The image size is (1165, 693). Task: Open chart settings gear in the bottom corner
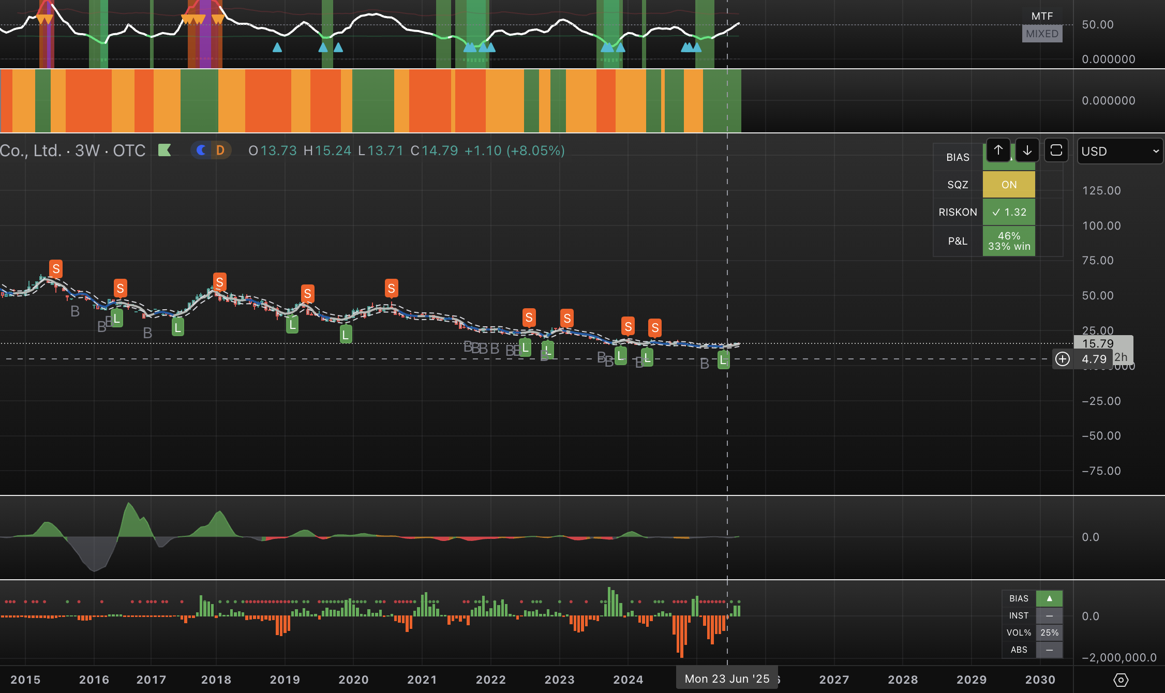tap(1121, 680)
